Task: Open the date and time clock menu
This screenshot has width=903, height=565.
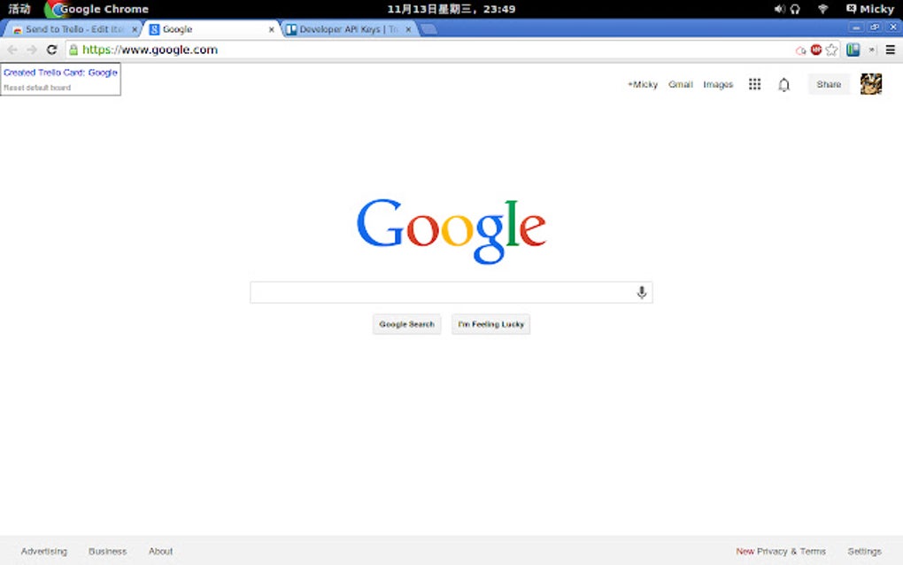Action: click(x=451, y=9)
